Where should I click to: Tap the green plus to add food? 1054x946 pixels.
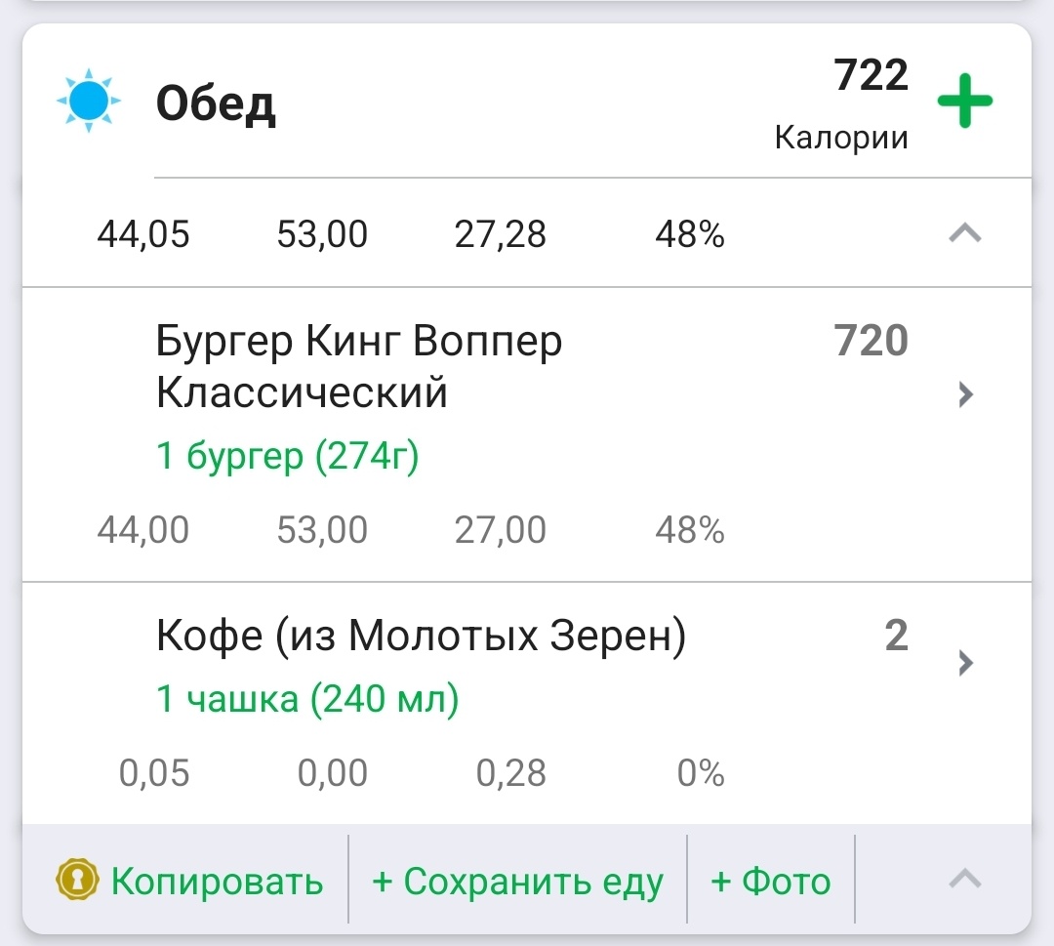tap(964, 99)
